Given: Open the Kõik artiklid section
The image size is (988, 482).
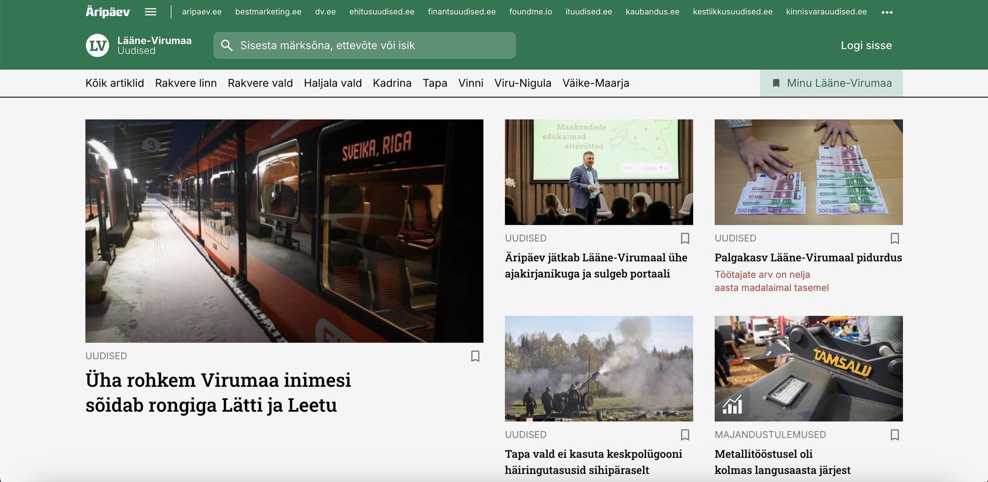Looking at the screenshot, I should point(115,83).
